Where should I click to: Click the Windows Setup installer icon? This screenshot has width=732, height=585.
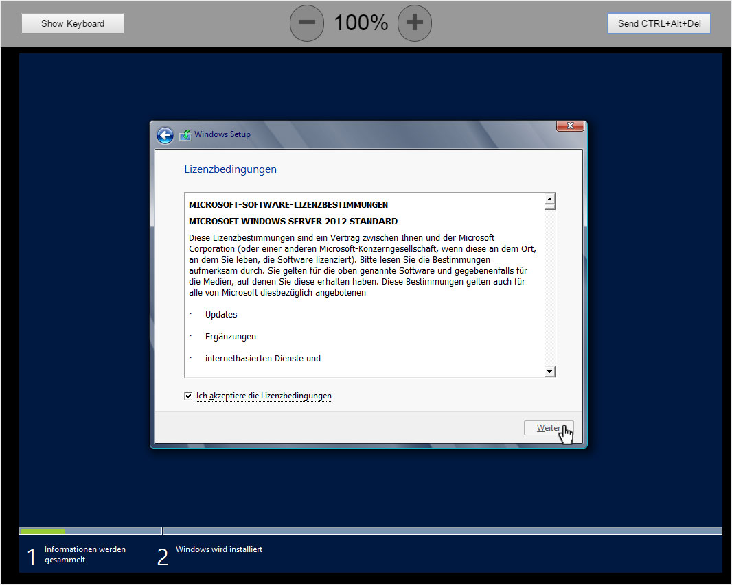pyautogui.click(x=185, y=134)
